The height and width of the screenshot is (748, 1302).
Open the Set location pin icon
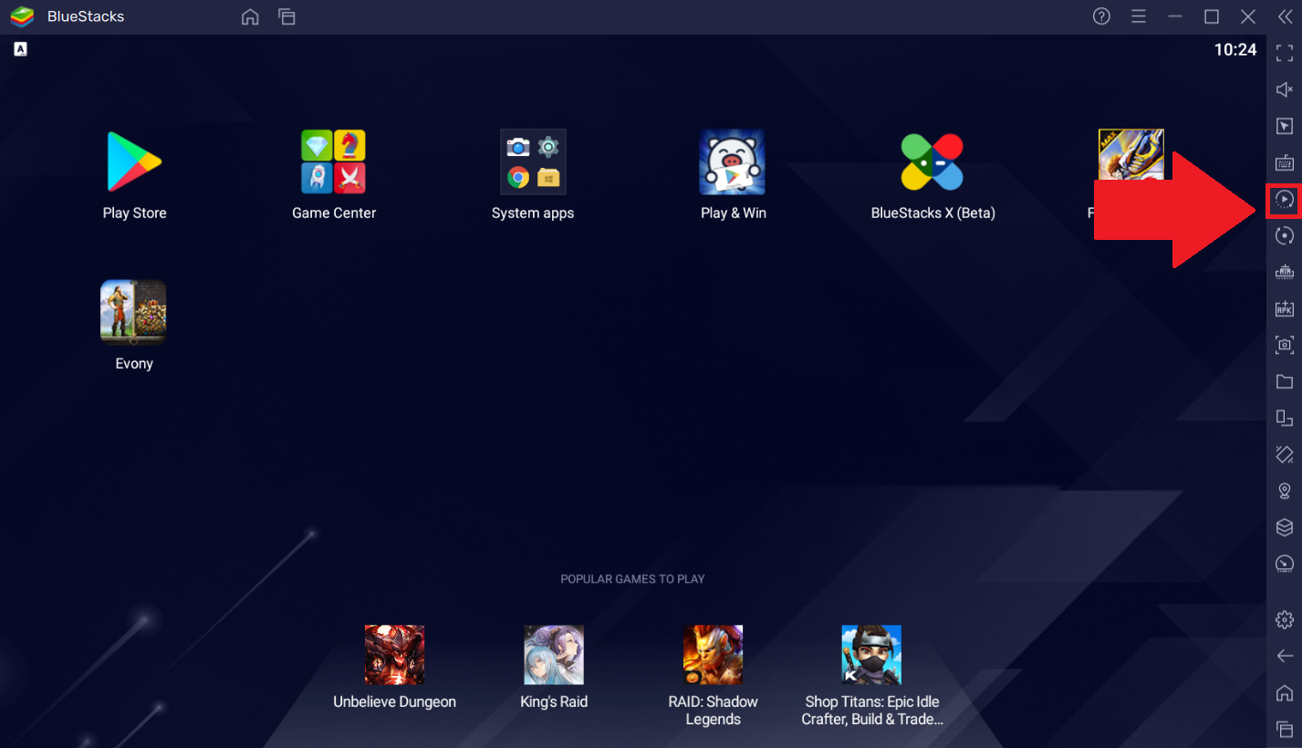coord(1284,491)
